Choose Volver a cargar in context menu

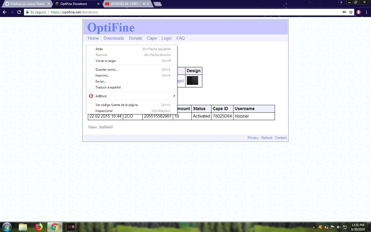[x=132, y=61]
